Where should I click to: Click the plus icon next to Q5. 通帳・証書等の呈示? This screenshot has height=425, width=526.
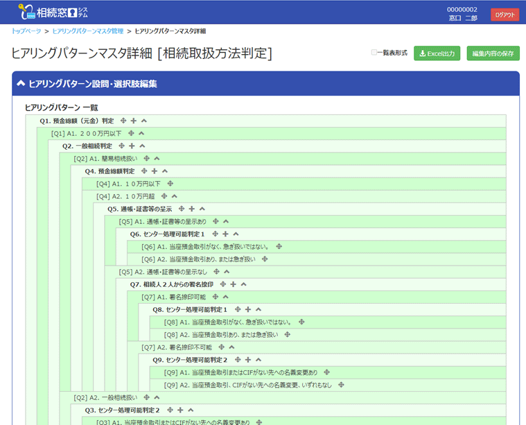coord(191,209)
